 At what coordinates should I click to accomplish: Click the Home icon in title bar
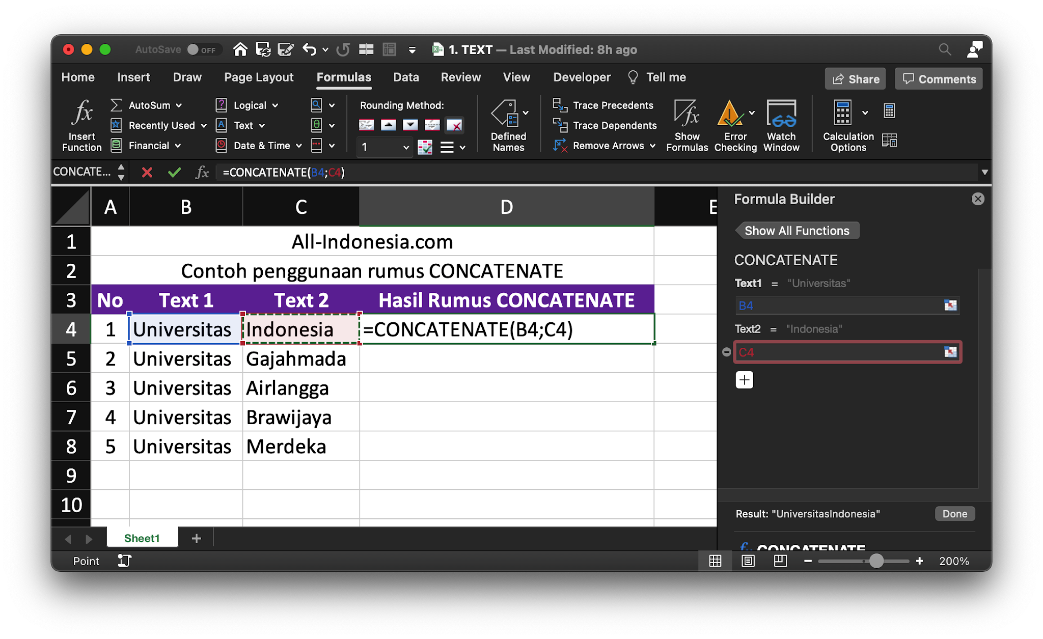click(240, 49)
